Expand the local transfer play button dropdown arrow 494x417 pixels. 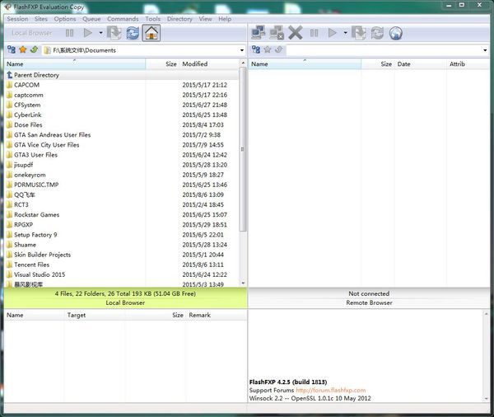101,33
